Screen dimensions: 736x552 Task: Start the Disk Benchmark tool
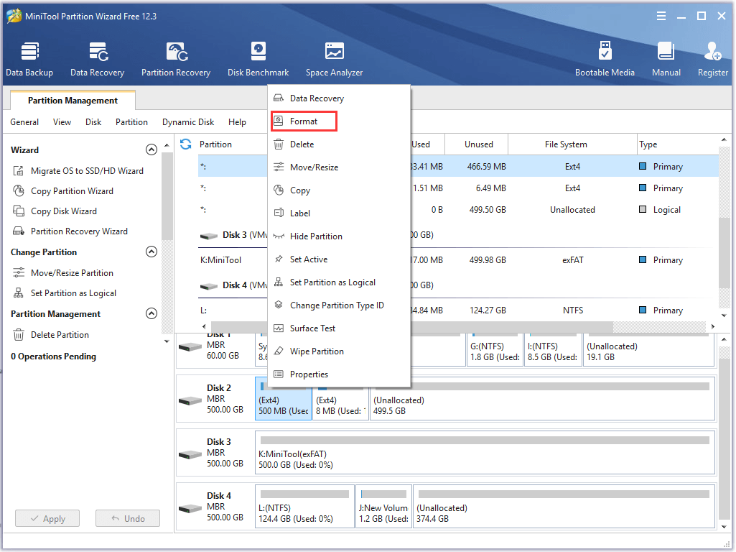click(x=258, y=59)
